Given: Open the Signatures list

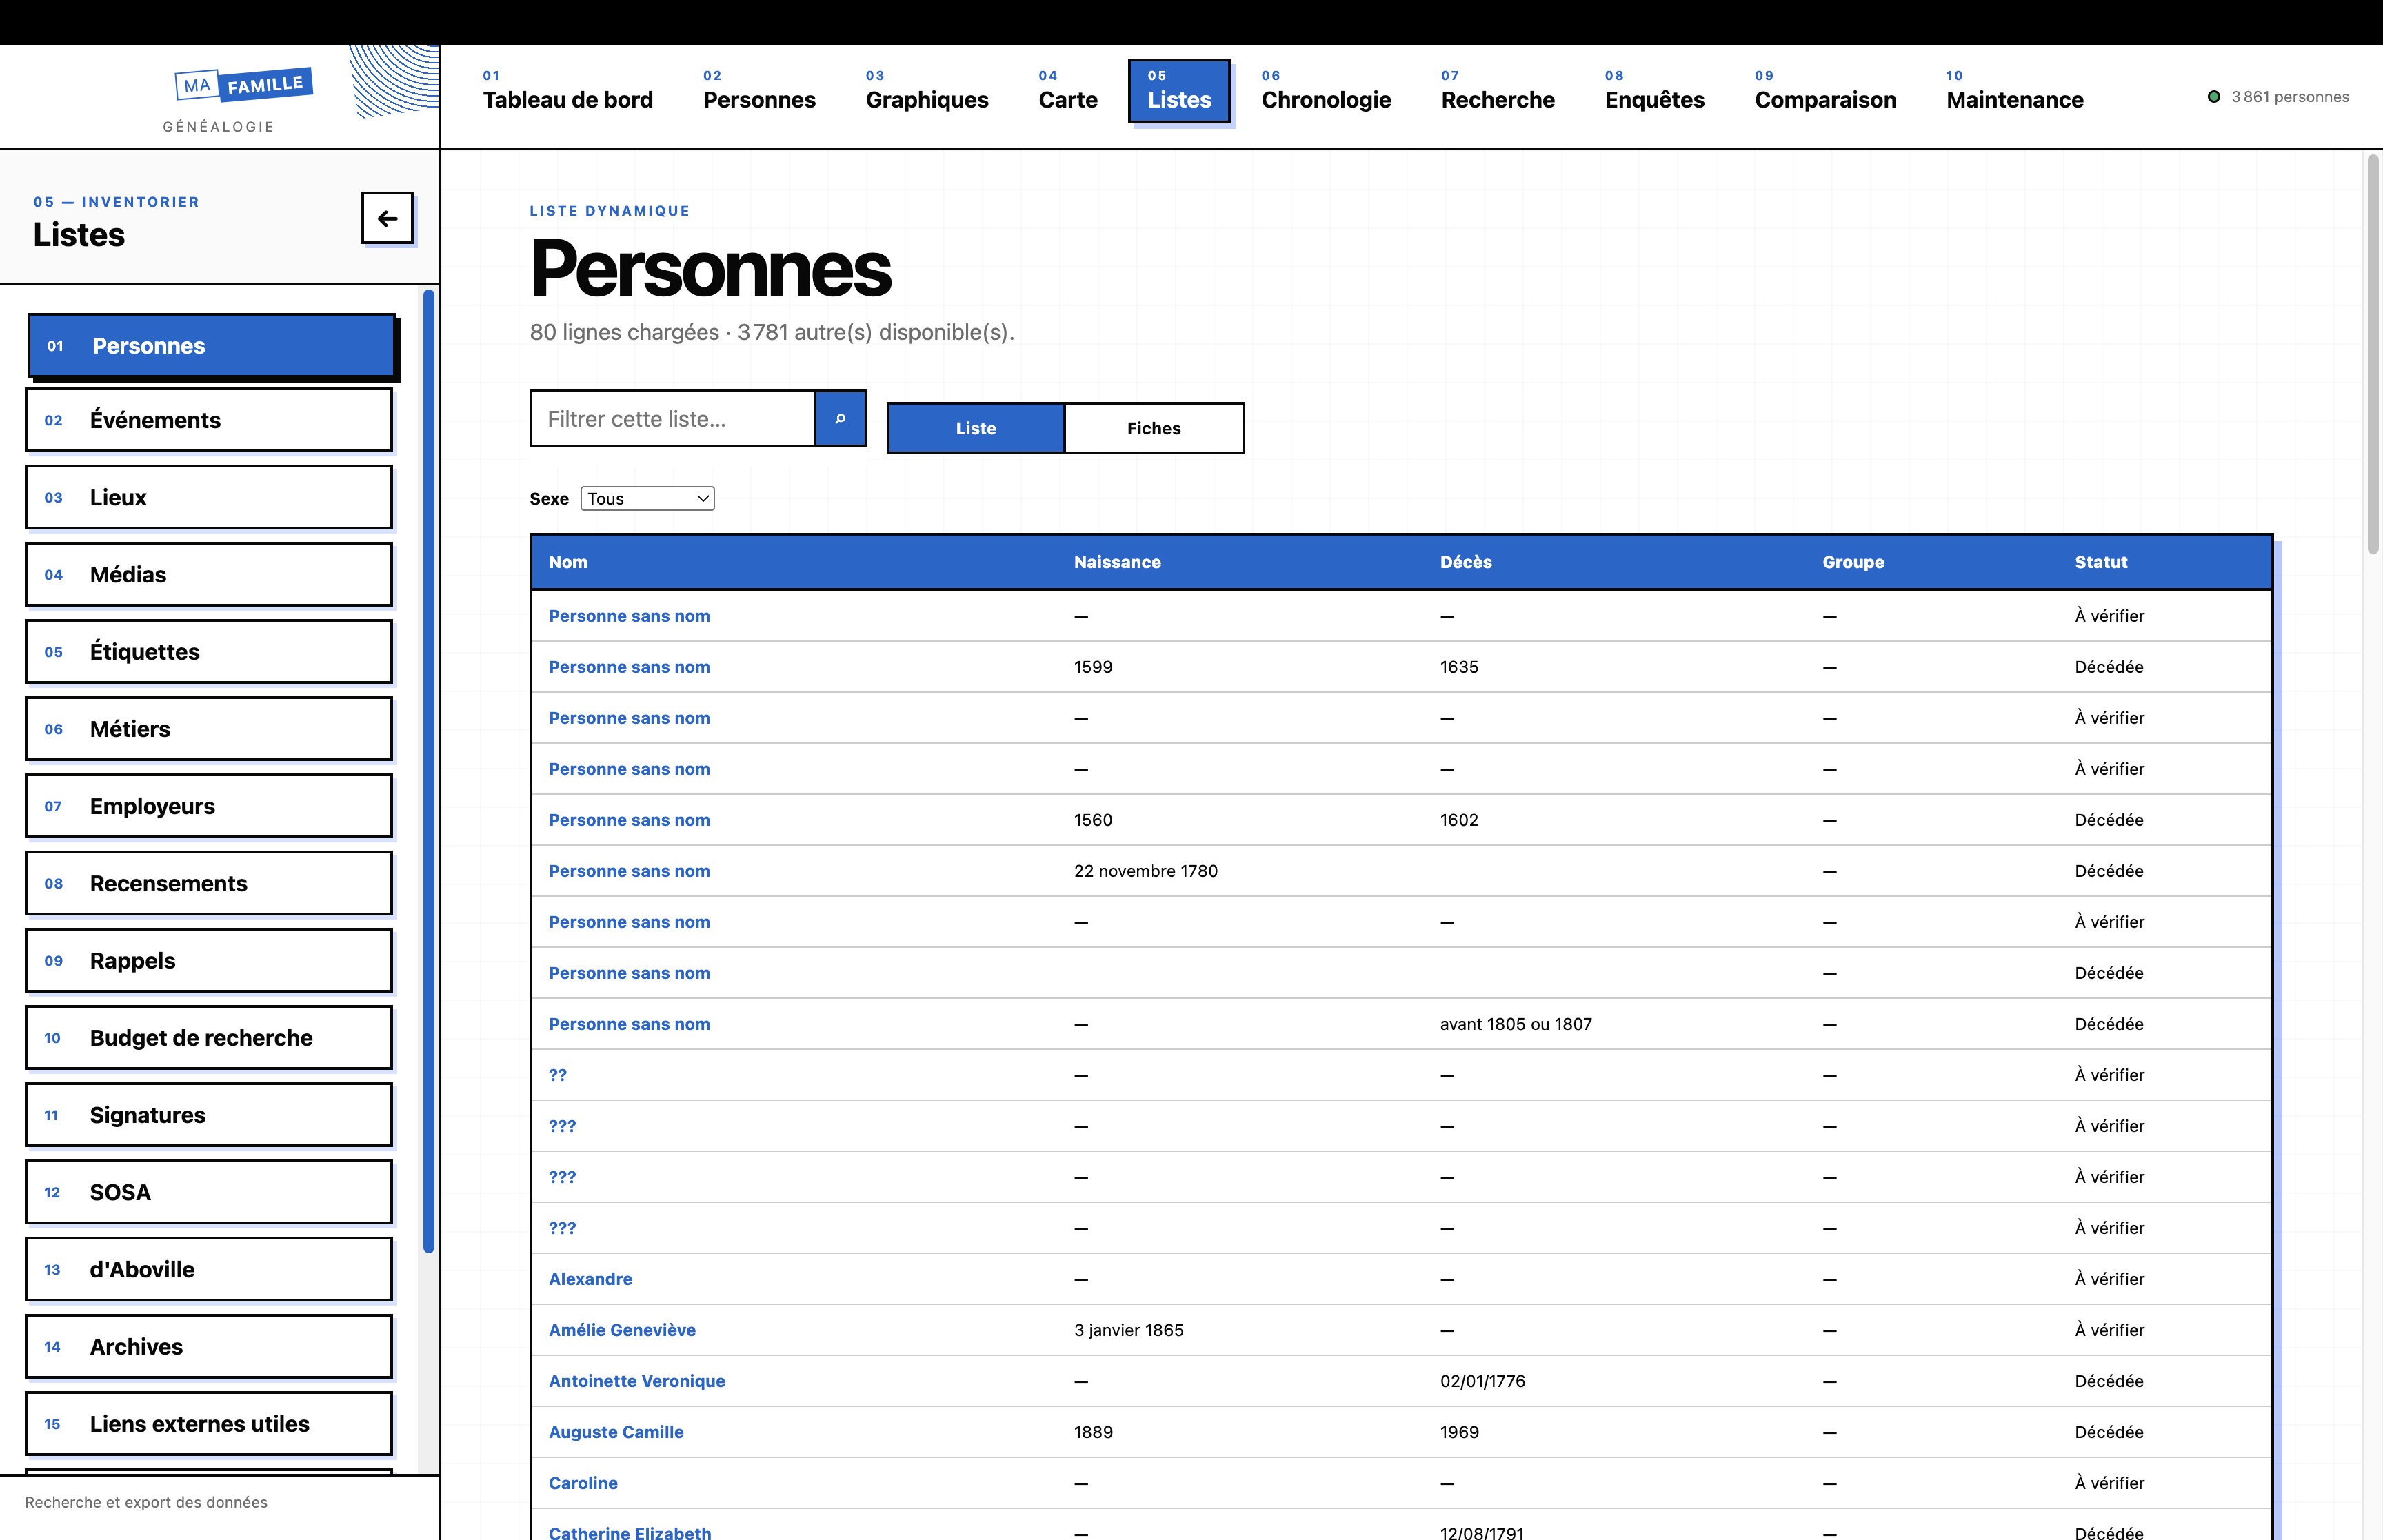Looking at the screenshot, I should click(209, 1115).
